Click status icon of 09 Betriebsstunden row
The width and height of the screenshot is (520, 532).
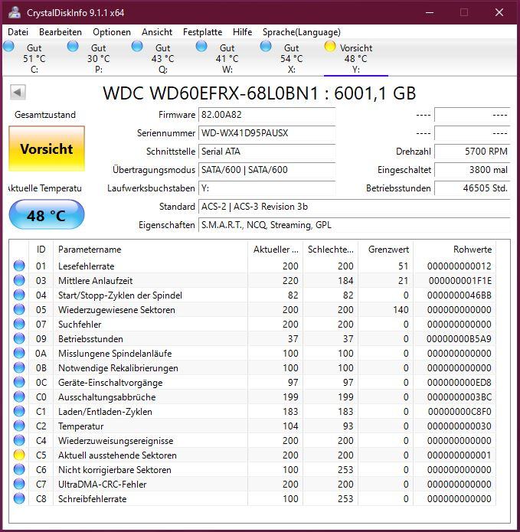tap(19, 338)
